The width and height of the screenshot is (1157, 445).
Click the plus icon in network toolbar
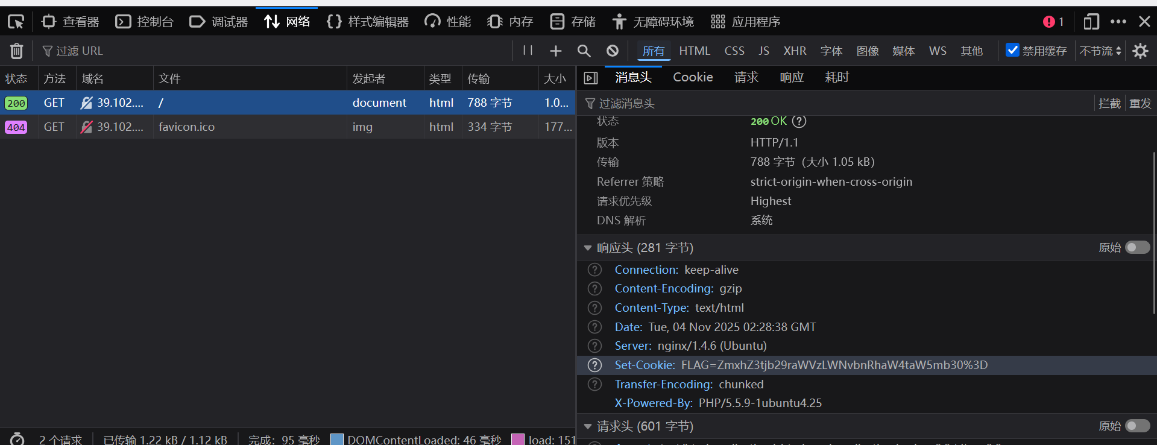[556, 51]
